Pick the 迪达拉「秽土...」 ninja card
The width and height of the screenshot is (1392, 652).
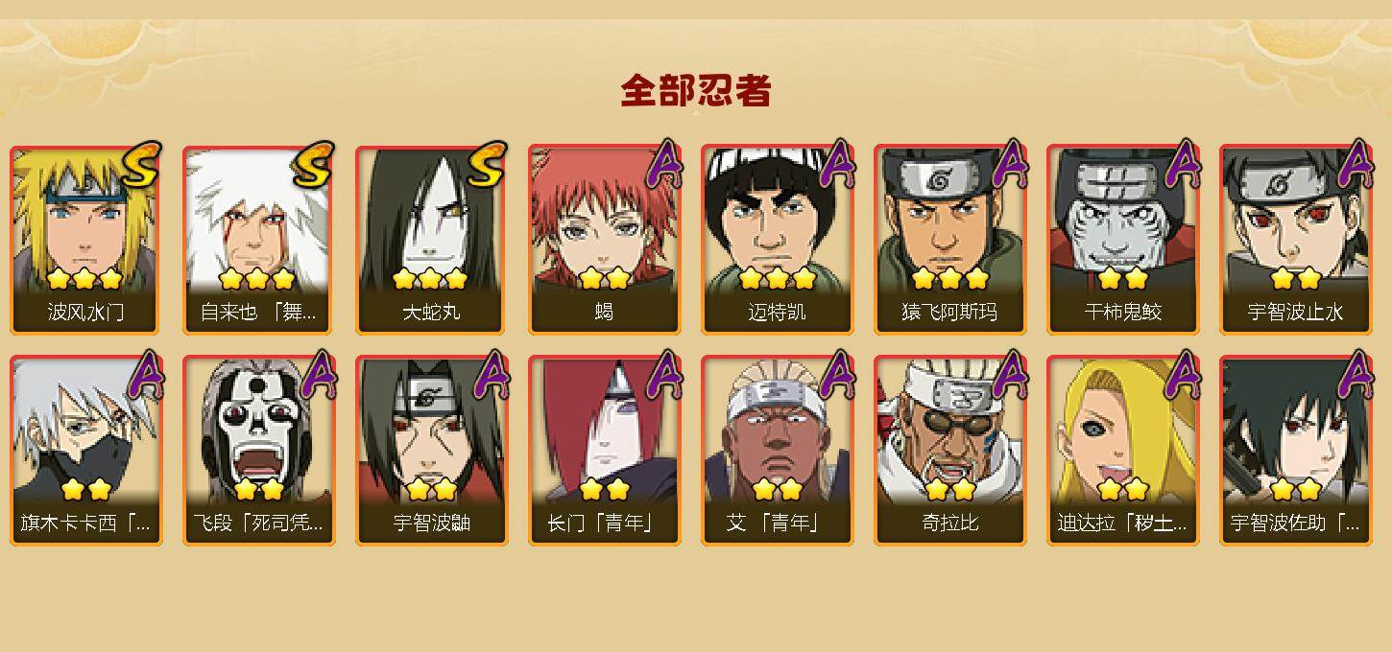point(1123,451)
